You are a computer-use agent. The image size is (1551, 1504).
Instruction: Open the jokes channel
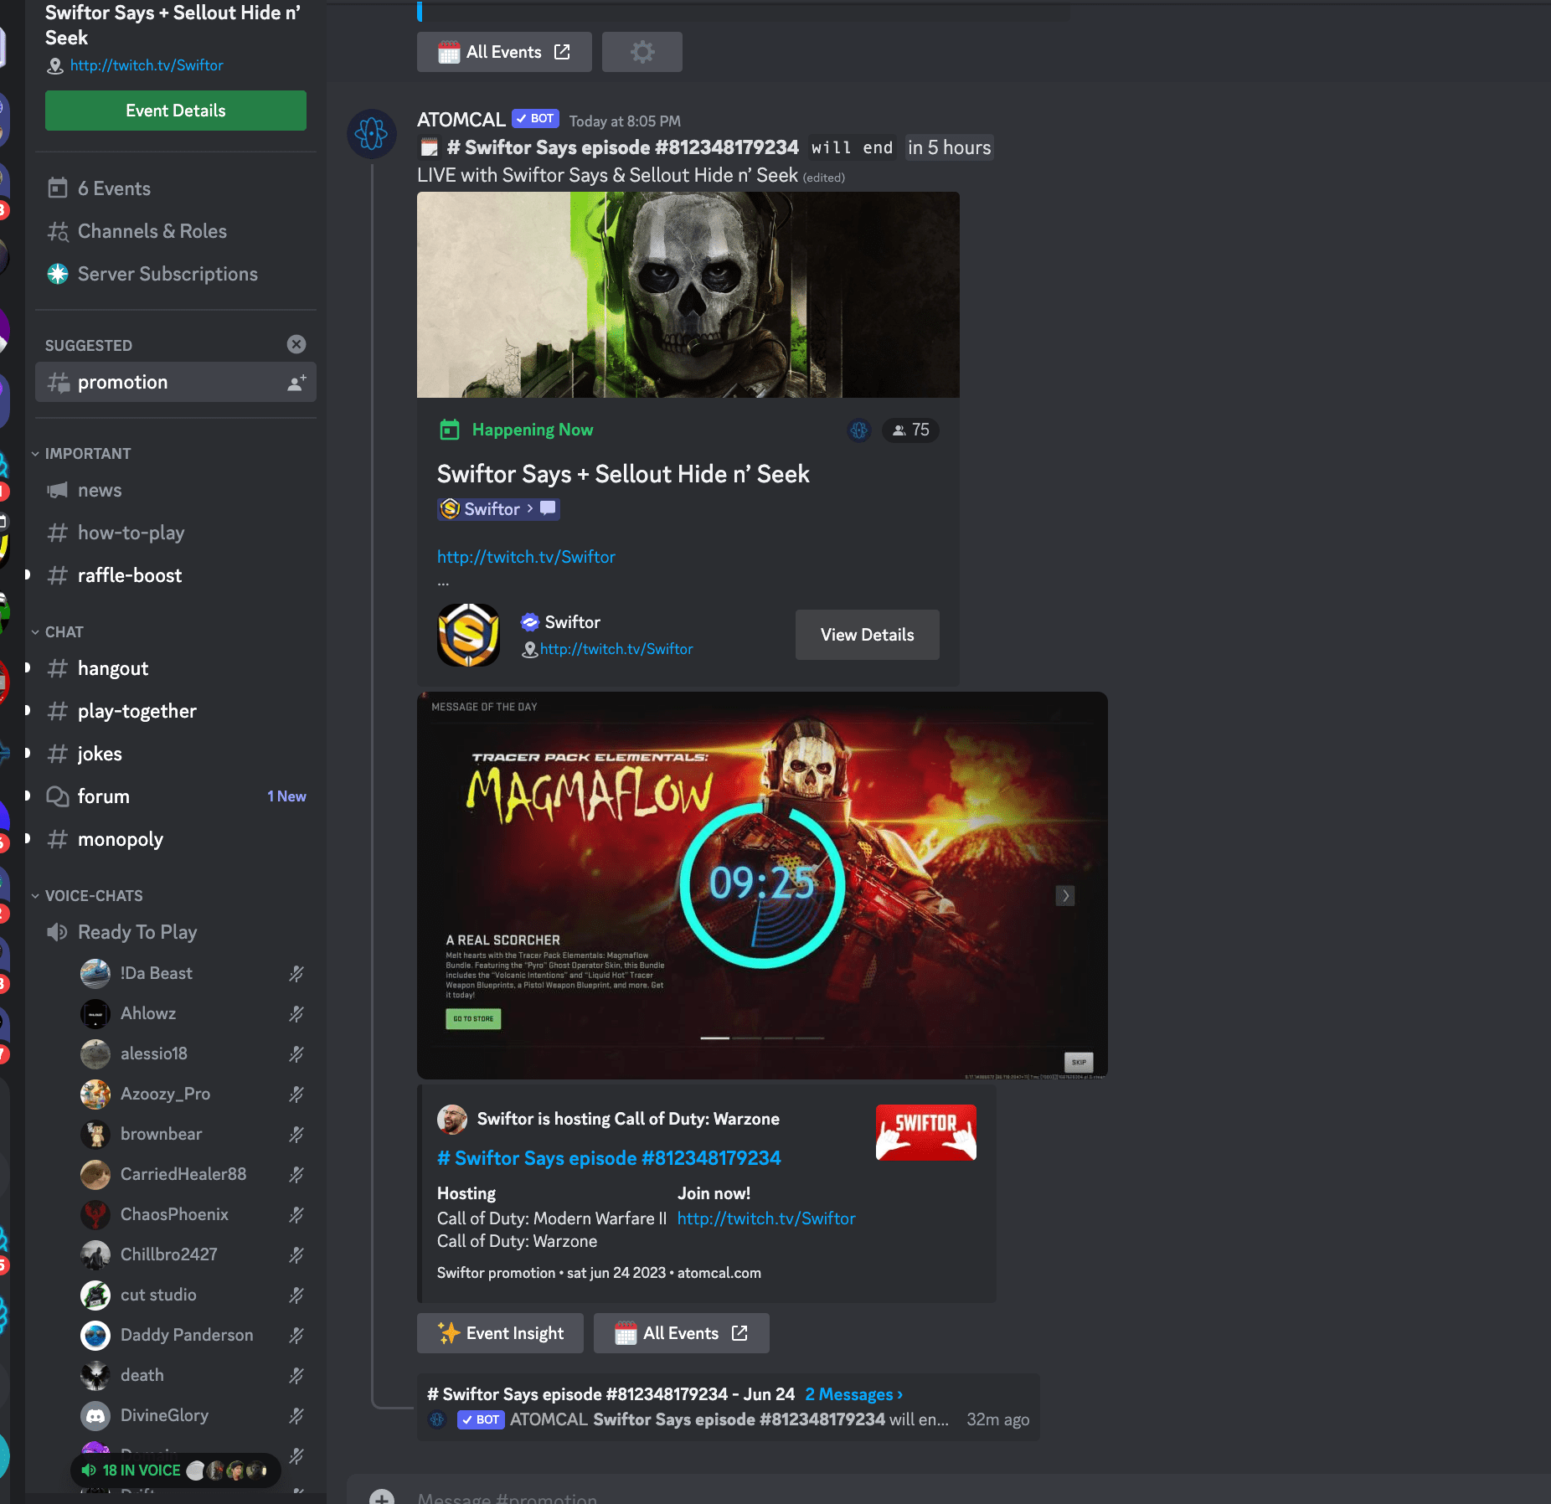pos(176,754)
